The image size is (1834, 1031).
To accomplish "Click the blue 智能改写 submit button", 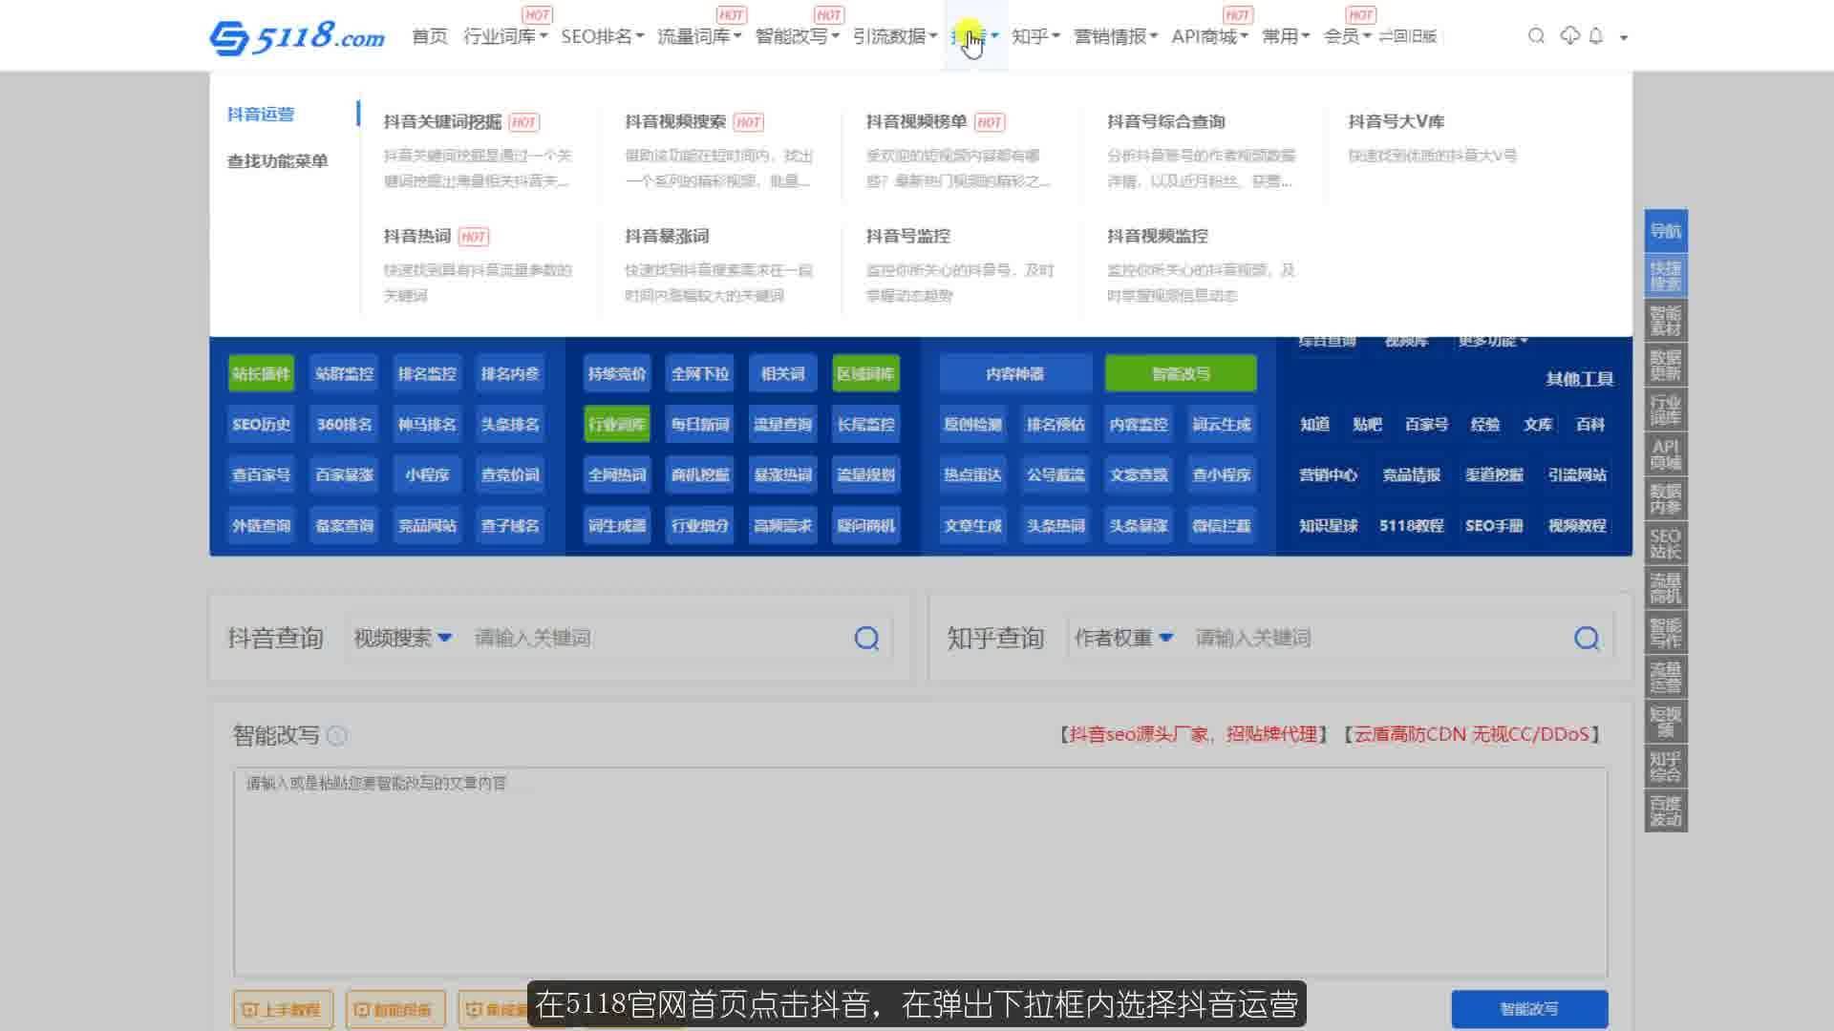I will (x=1529, y=1009).
